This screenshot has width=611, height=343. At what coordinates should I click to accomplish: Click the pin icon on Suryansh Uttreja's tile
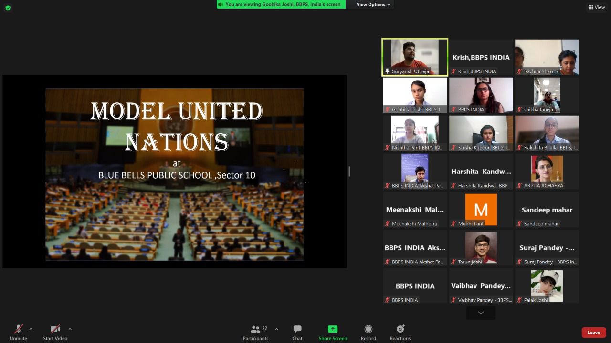[x=388, y=71]
